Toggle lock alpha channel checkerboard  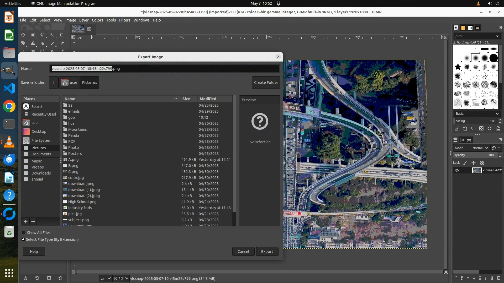[482, 163]
